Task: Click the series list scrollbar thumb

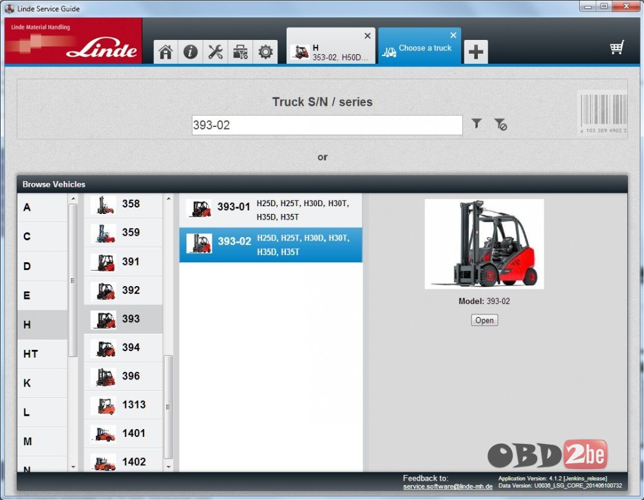Action: [168, 407]
